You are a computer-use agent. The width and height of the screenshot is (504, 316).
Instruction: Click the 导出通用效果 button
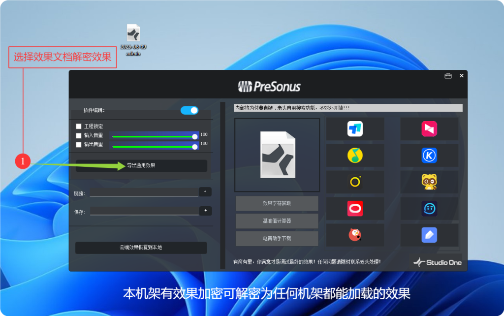141,165
